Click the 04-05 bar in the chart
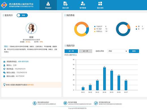 112,80
